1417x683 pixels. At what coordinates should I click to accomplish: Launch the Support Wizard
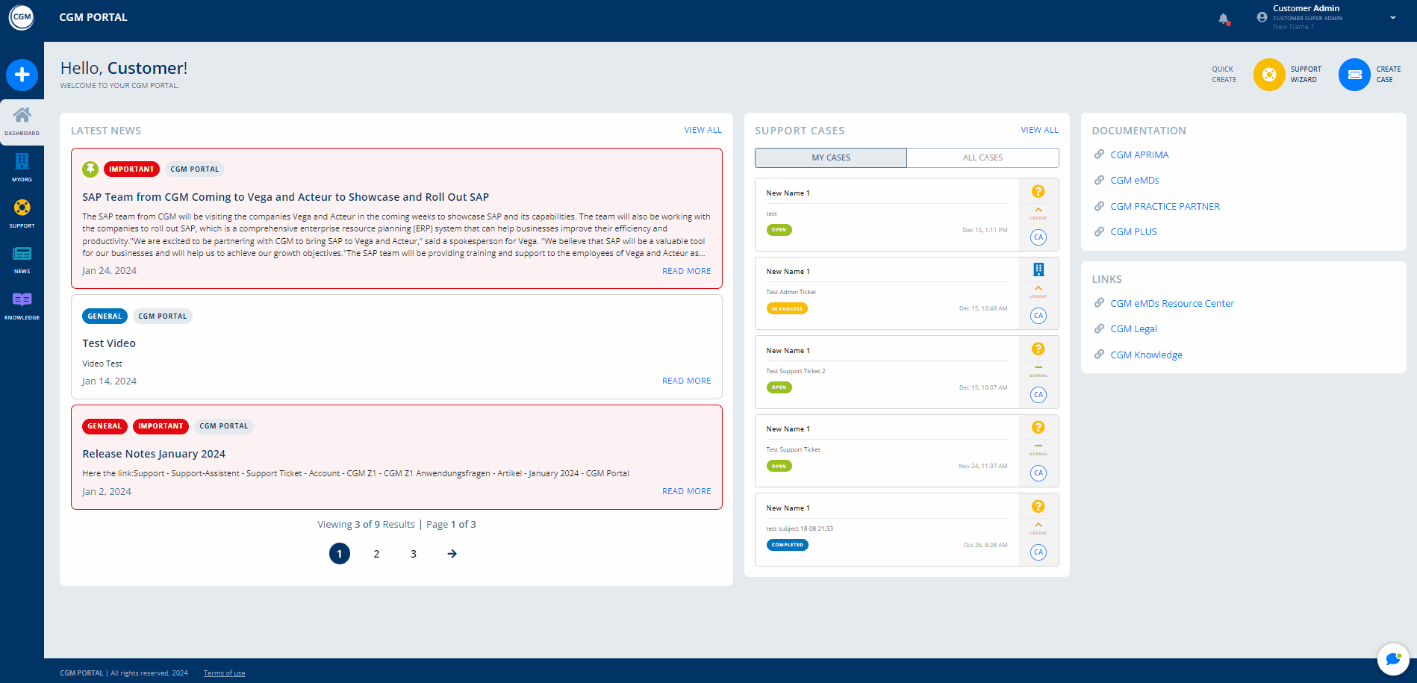tap(1268, 74)
